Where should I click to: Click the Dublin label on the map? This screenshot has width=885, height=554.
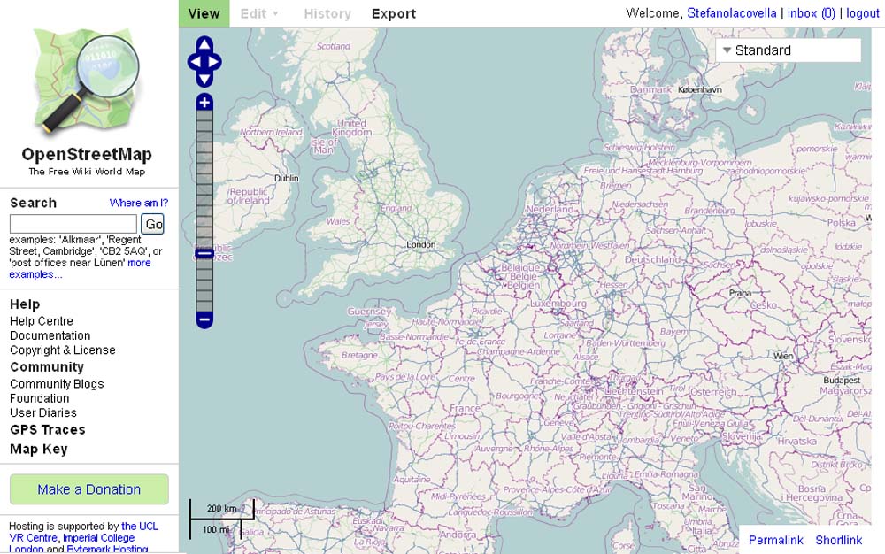(286, 178)
